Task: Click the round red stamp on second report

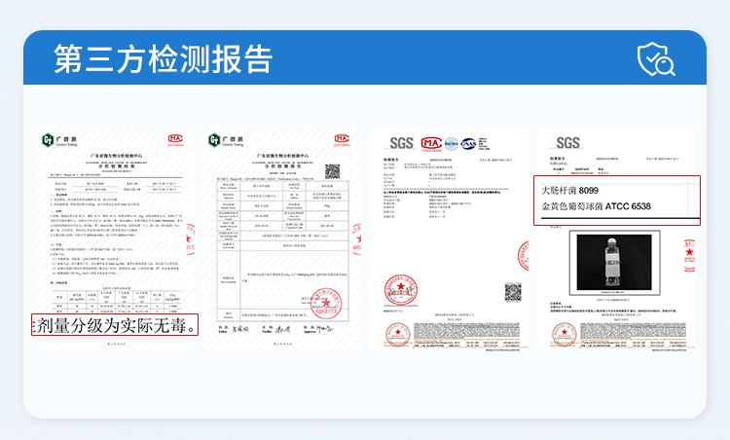Action: tap(326, 303)
